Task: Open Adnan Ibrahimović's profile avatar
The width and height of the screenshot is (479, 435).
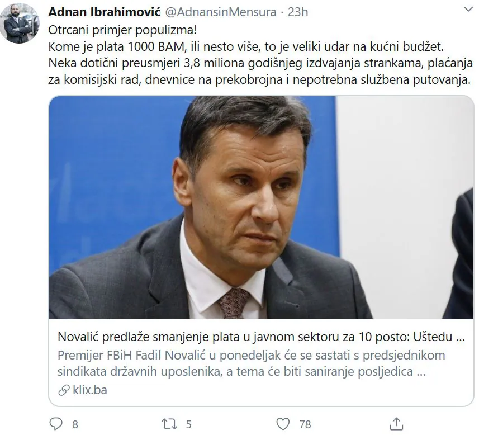Action: 20,23
